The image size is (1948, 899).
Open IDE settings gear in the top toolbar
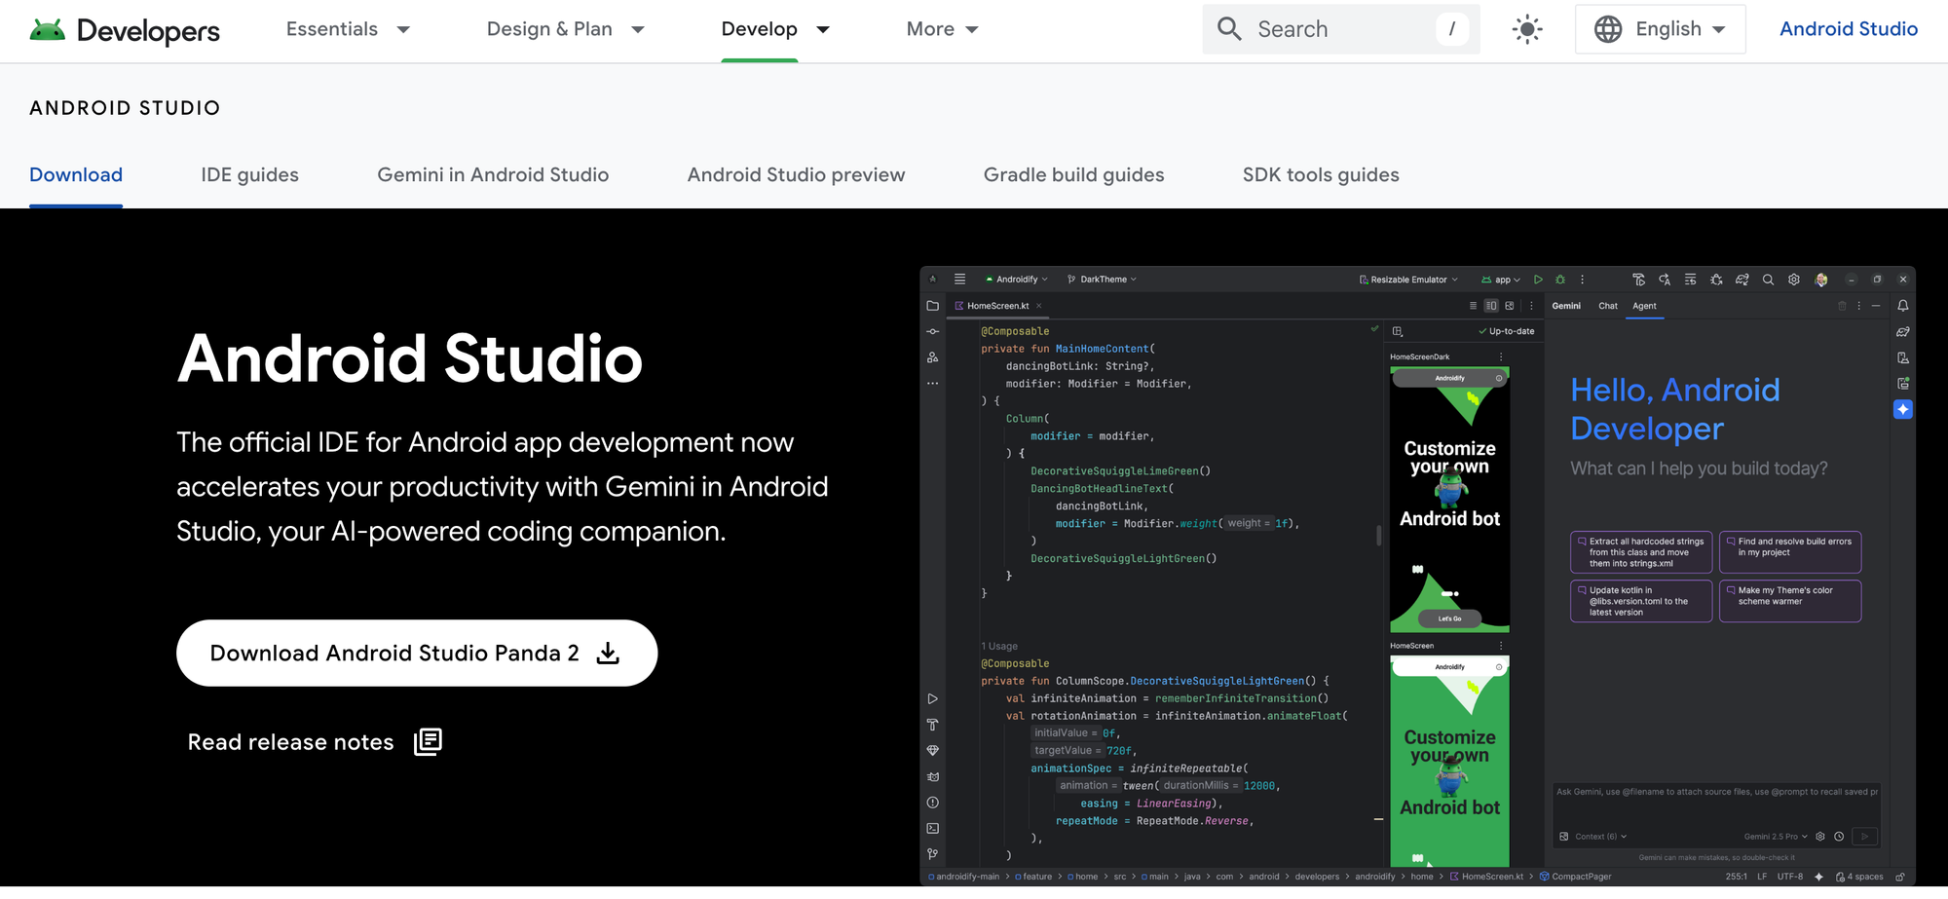(x=1794, y=280)
